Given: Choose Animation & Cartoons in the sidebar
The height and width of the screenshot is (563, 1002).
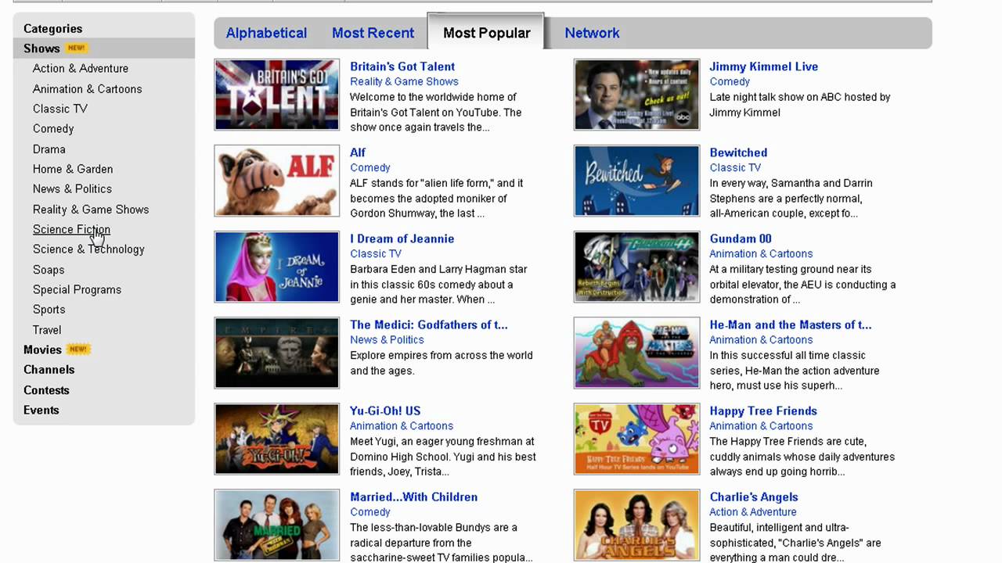Looking at the screenshot, I should [x=87, y=89].
